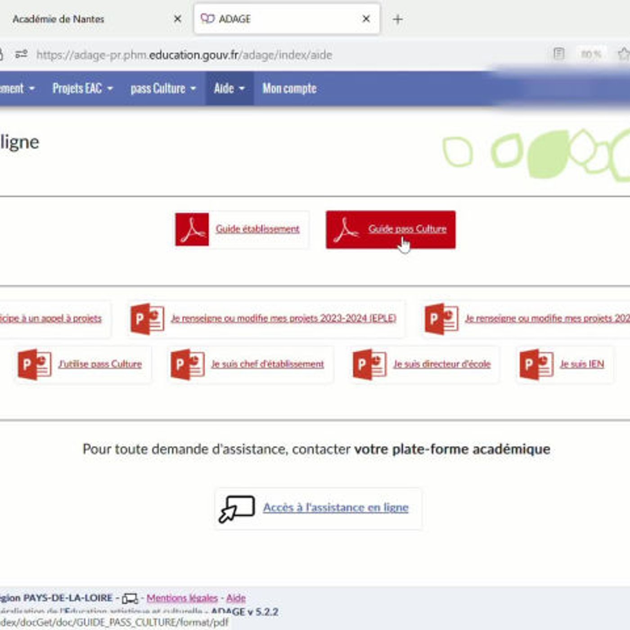Image resolution: width=630 pixels, height=630 pixels.
Task: Open the Je suis IEN link
Action: click(582, 364)
